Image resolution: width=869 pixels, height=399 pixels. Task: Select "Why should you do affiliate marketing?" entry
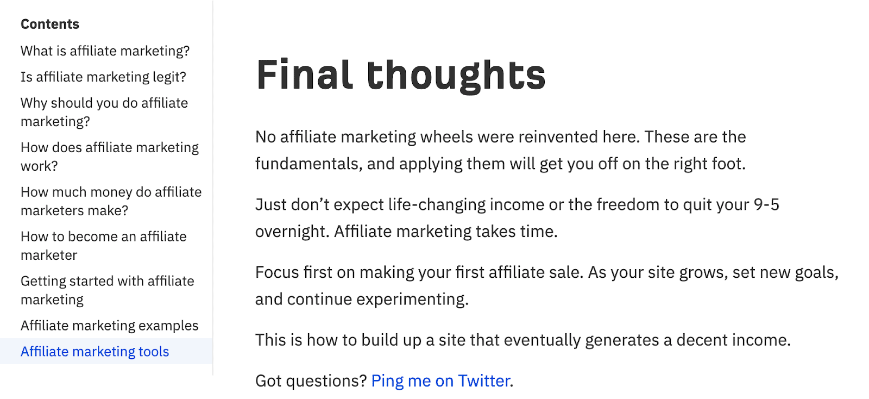point(104,112)
